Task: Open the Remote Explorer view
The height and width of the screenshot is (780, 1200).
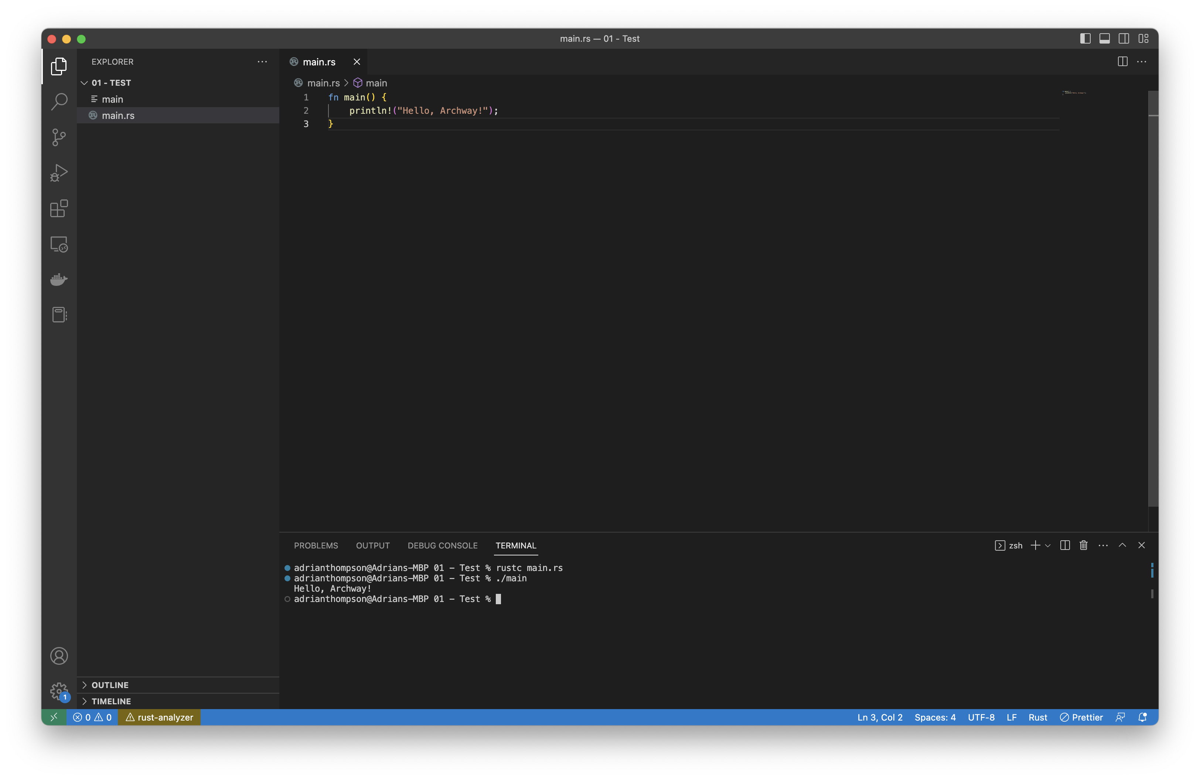Action: [59, 244]
